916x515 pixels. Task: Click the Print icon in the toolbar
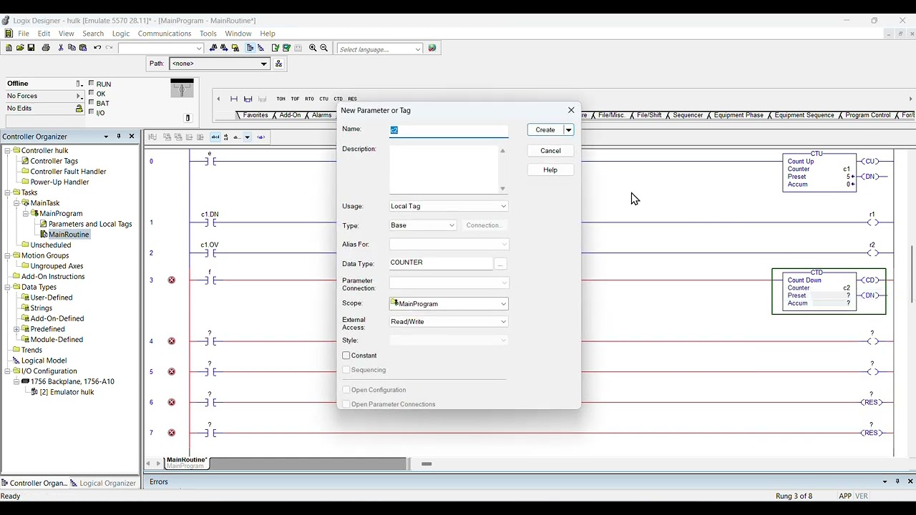tap(46, 48)
